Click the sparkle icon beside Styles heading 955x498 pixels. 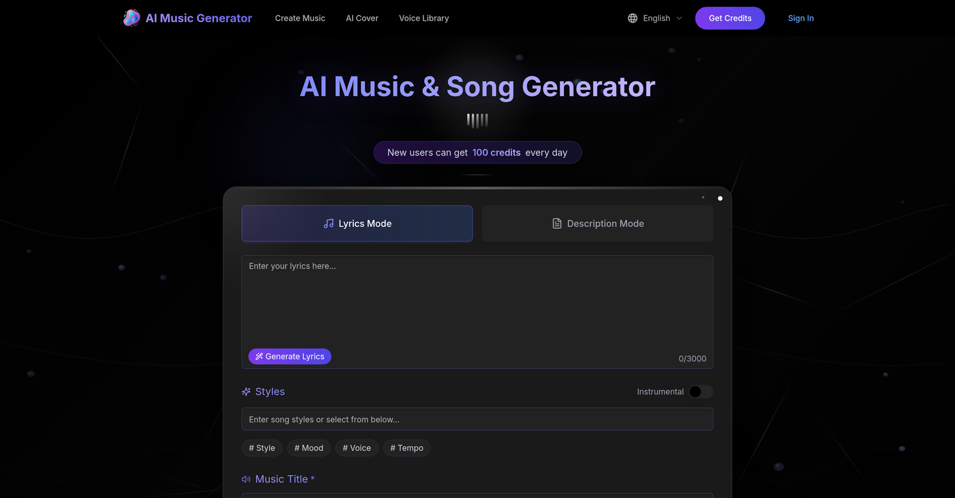point(246,391)
